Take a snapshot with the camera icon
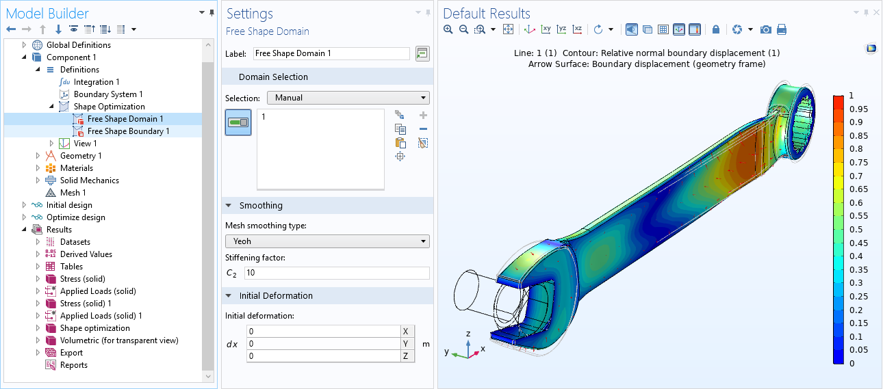This screenshot has height=389, width=883. click(766, 29)
